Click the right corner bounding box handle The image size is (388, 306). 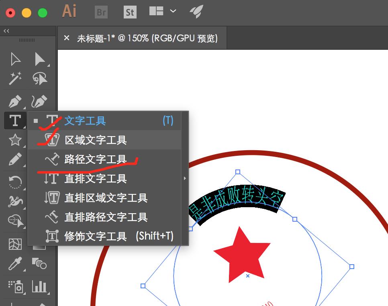352,267
